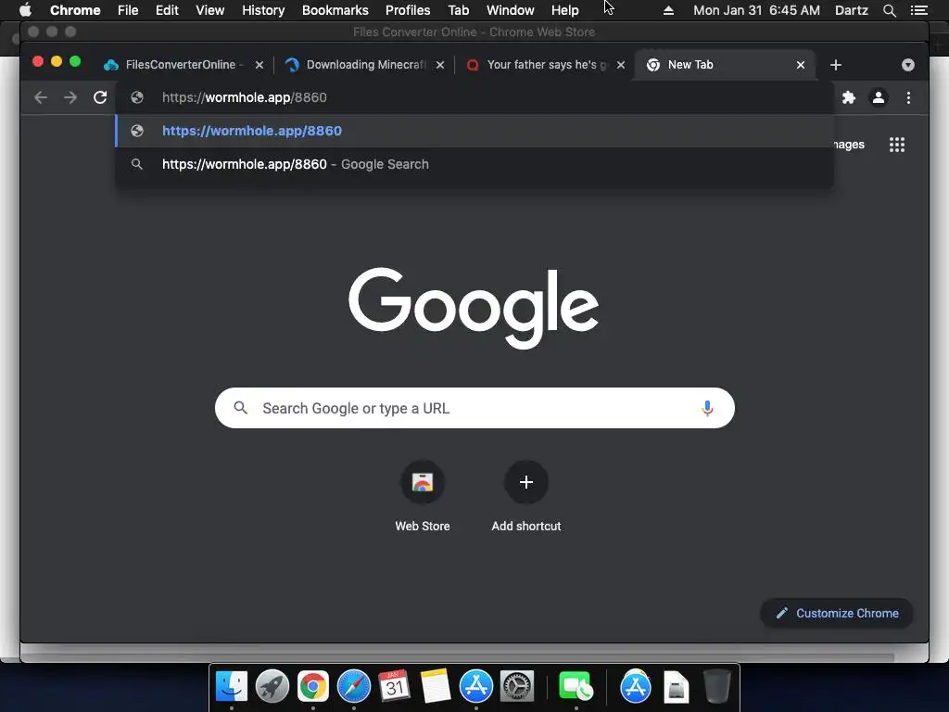Click the Dartz user name in menu bar
The width and height of the screenshot is (949, 712).
[x=852, y=10]
